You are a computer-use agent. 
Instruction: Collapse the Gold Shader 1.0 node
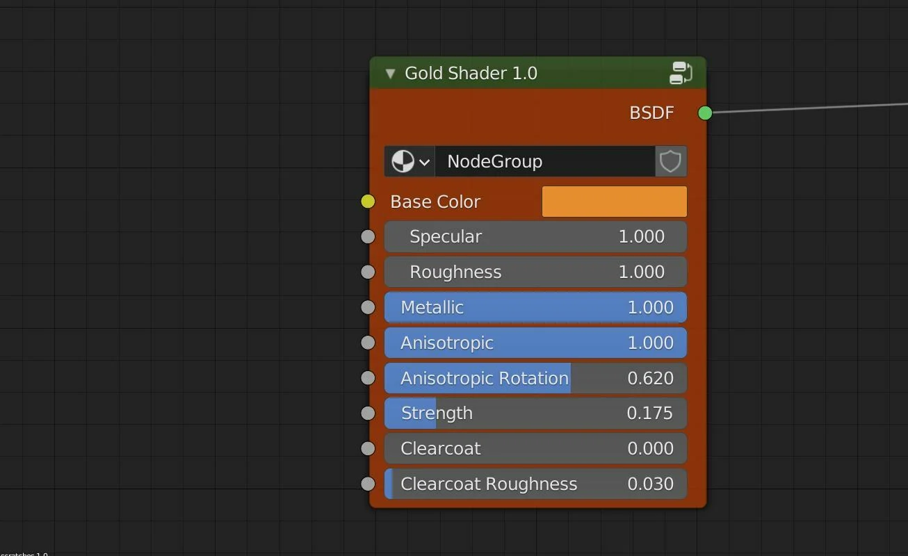(x=390, y=73)
